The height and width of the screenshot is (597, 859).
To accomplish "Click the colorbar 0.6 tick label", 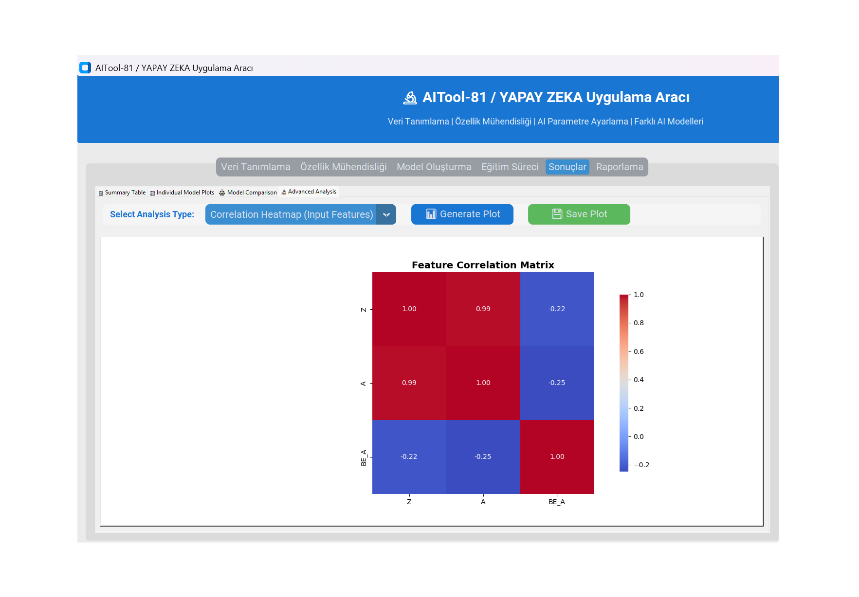I will [639, 351].
